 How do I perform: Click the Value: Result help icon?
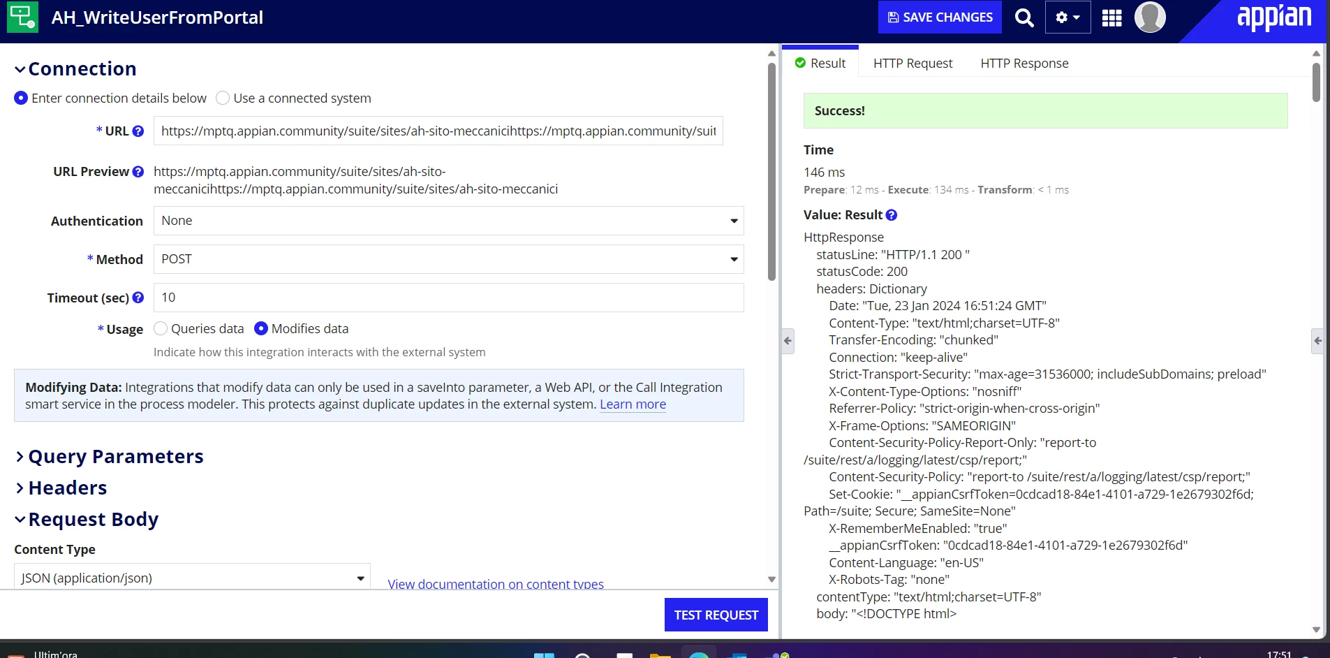point(892,215)
